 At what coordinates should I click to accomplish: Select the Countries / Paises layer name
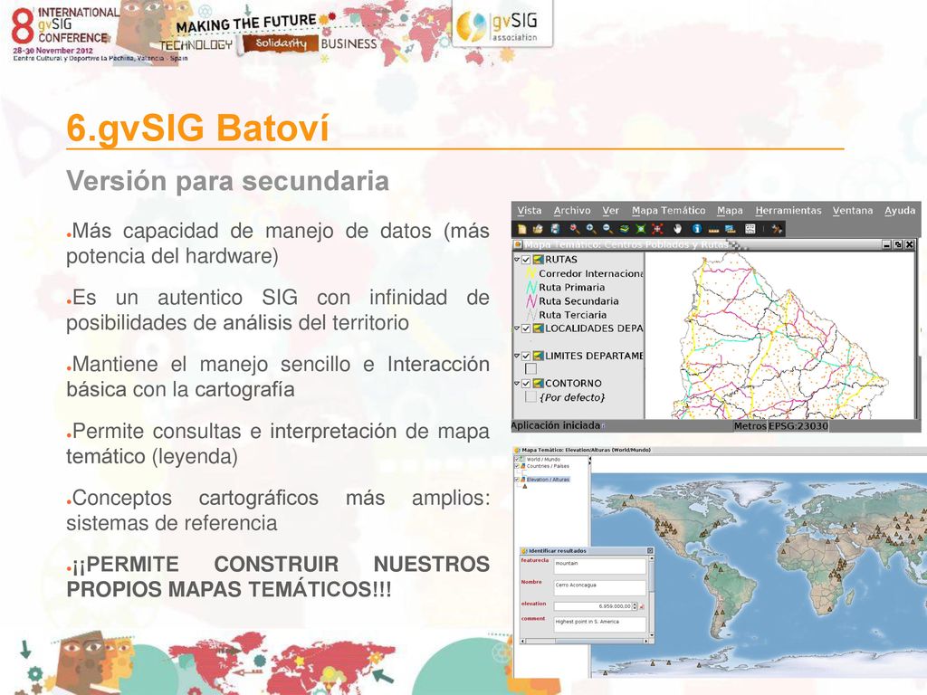point(548,466)
